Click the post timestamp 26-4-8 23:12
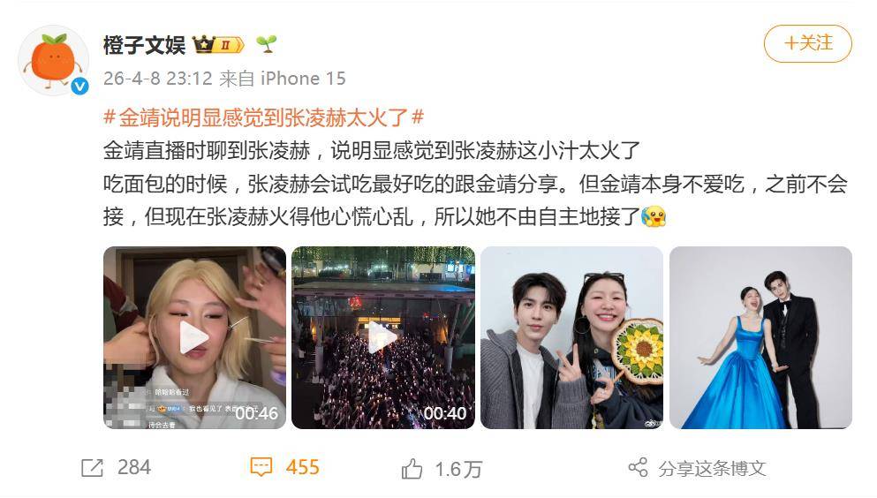Image resolution: width=877 pixels, height=498 pixels. pyautogui.click(x=158, y=79)
